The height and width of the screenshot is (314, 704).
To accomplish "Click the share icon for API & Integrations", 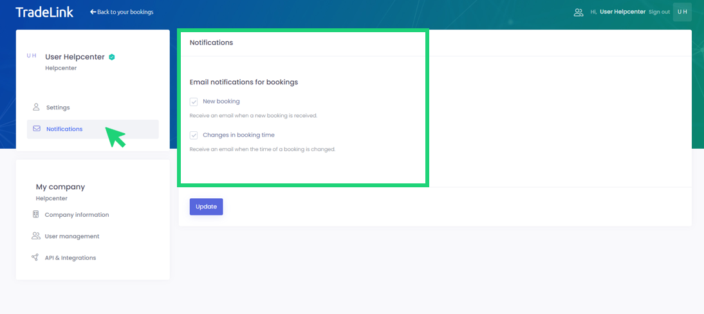I will click(35, 257).
